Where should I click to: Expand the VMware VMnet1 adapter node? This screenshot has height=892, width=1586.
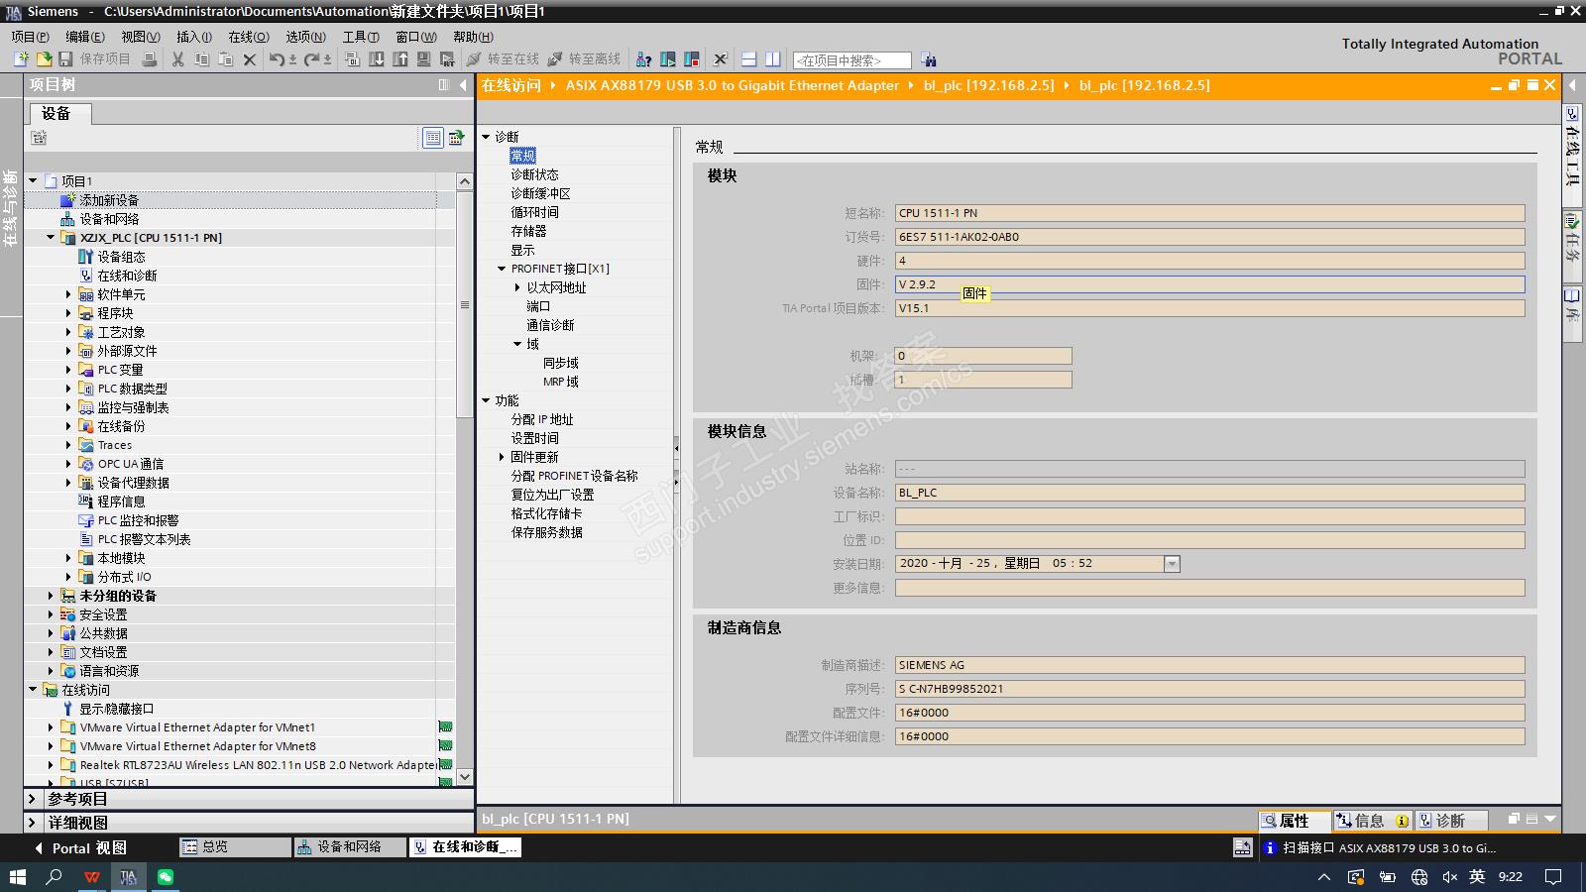[x=51, y=727]
